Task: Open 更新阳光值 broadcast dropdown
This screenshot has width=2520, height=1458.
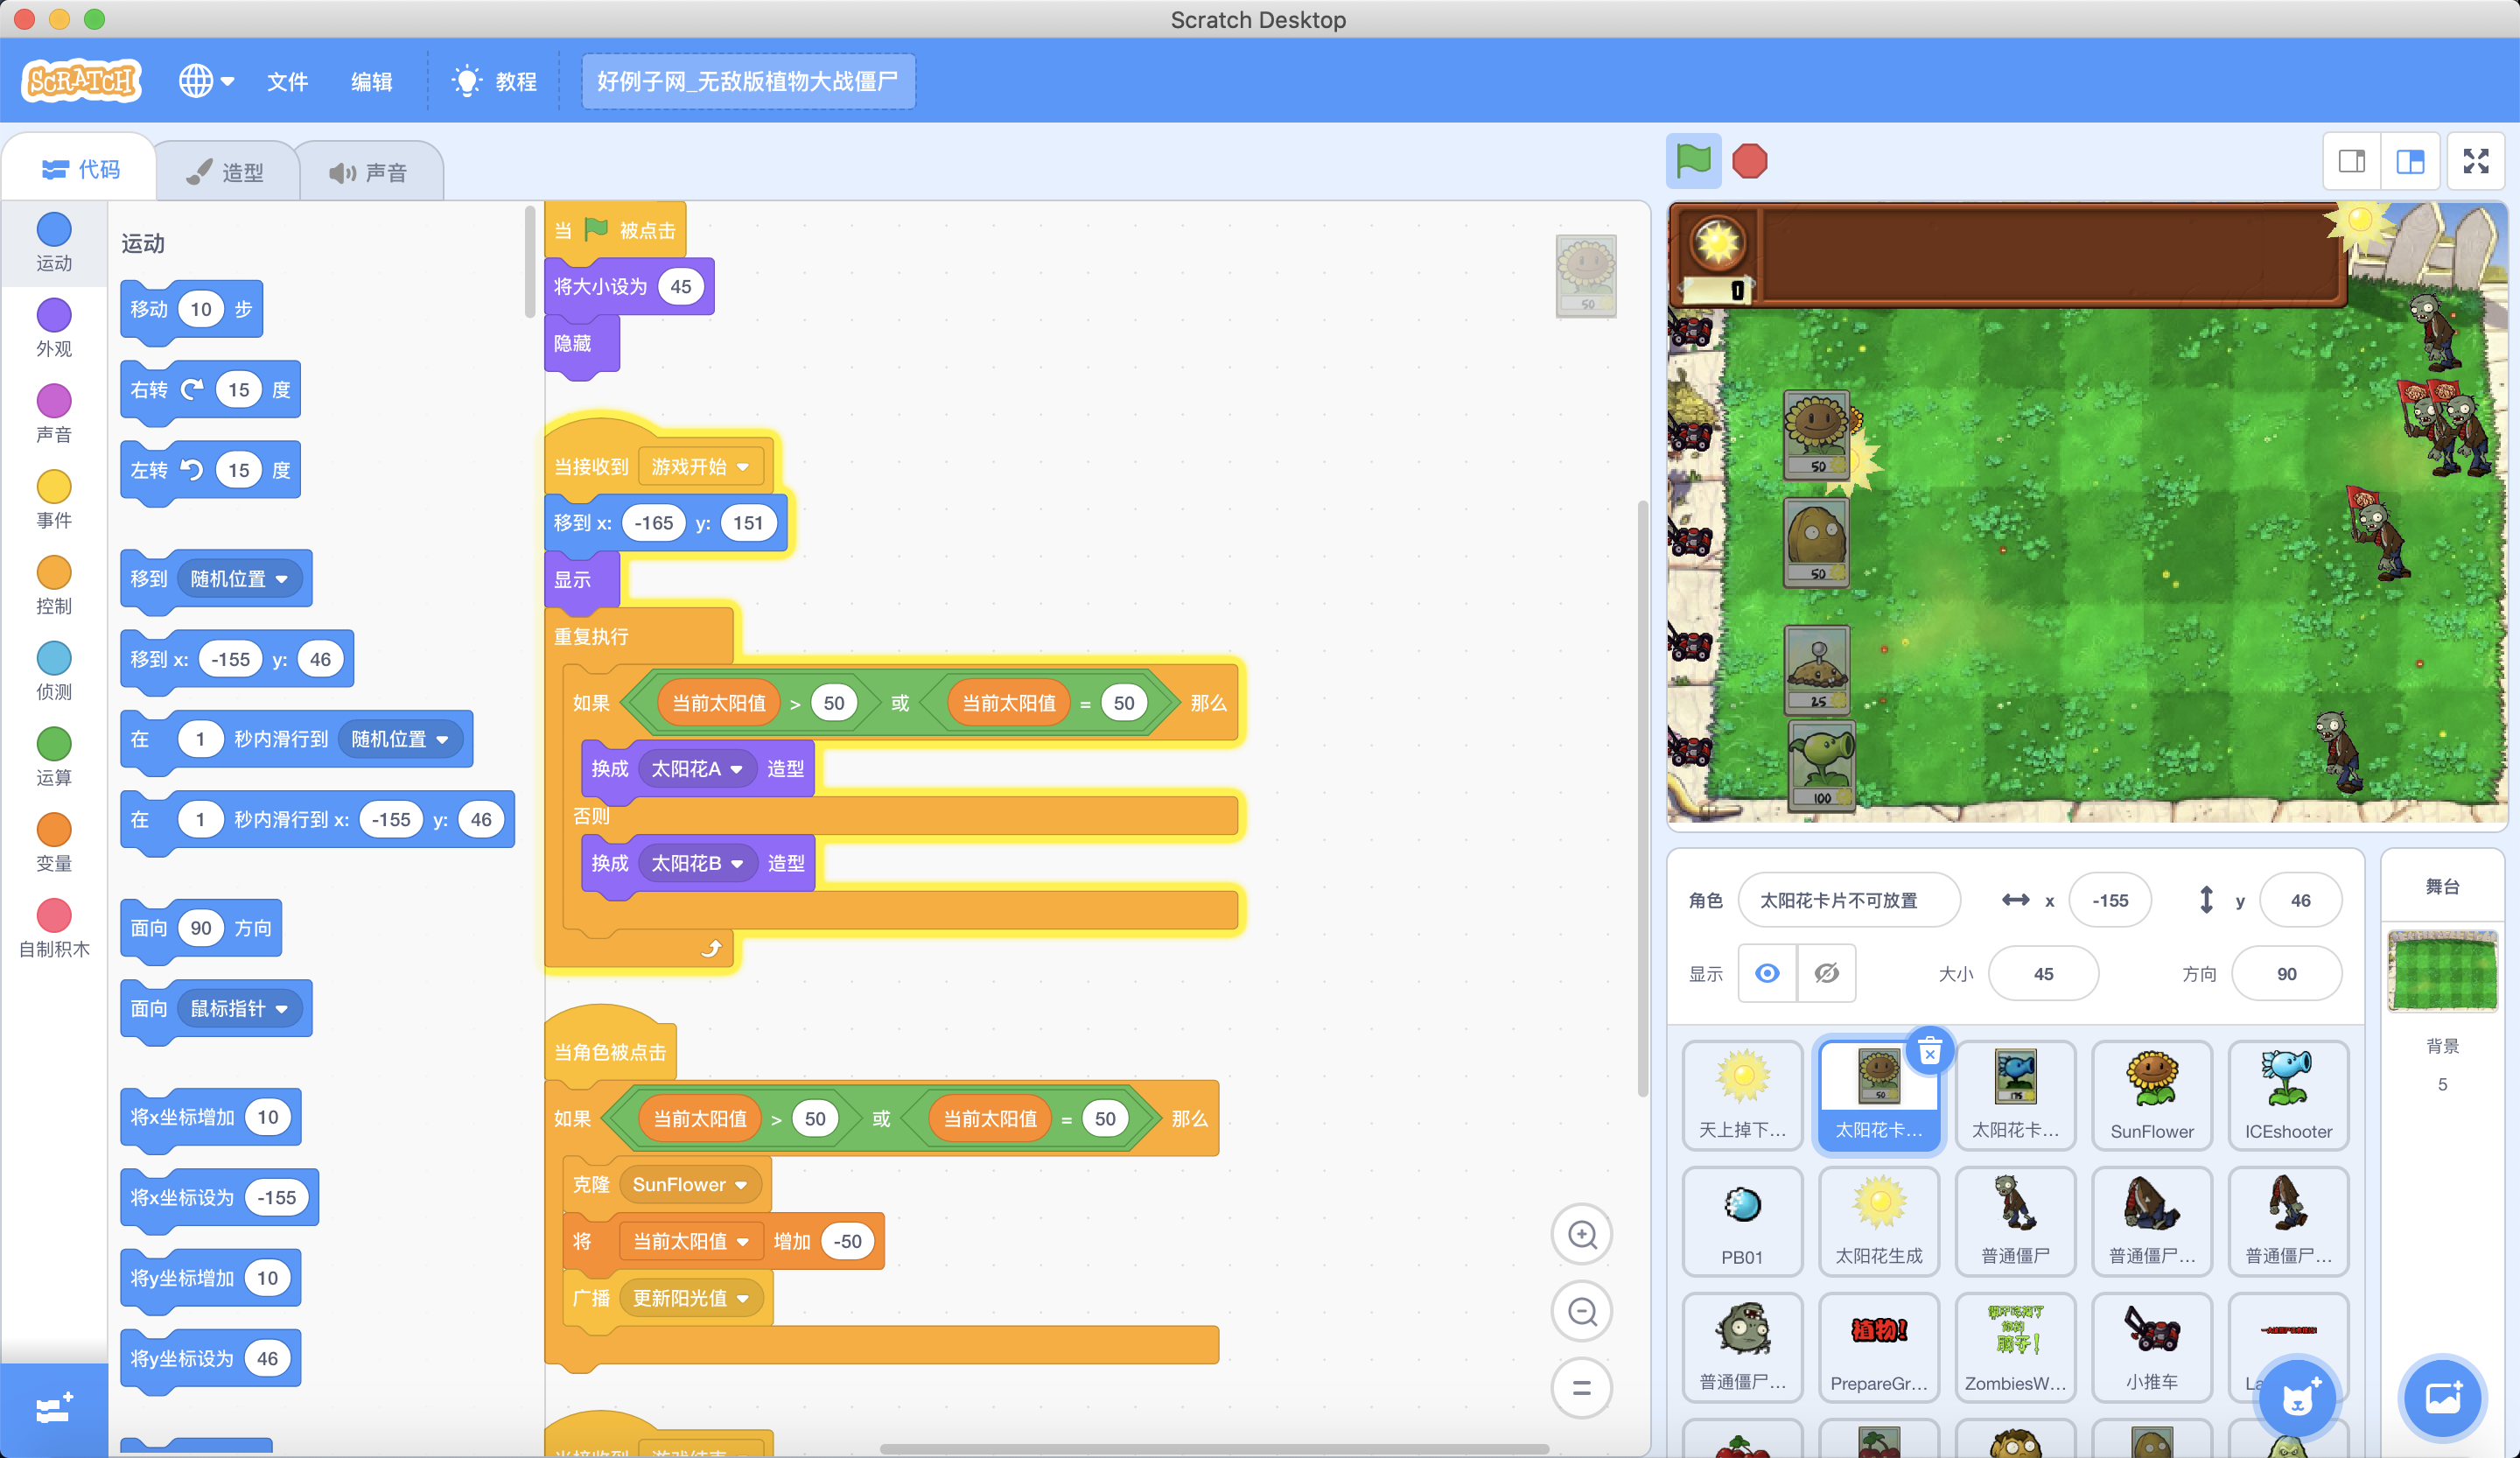Action: coord(691,1298)
